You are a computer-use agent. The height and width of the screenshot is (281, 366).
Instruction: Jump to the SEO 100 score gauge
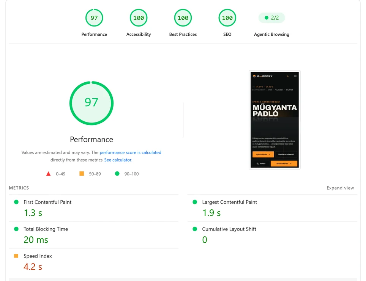coord(227,18)
